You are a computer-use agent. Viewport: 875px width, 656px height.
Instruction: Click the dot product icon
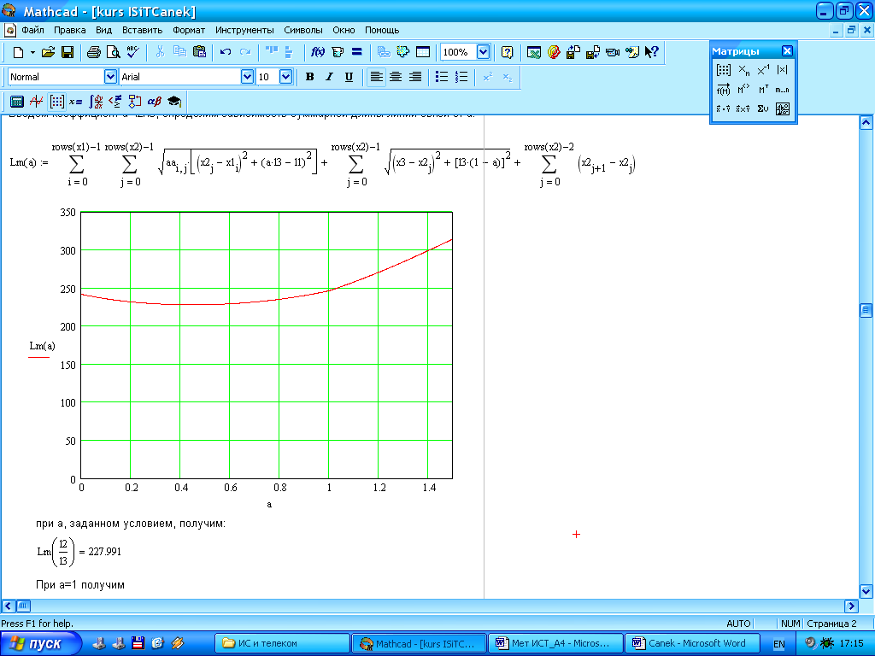tap(723, 108)
